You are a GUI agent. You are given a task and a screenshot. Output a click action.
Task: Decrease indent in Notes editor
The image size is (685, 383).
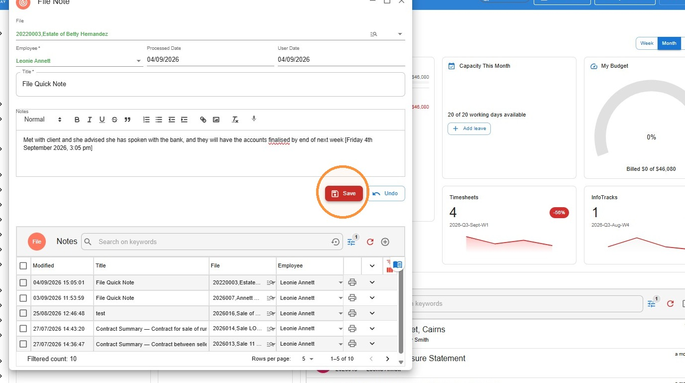tap(172, 120)
